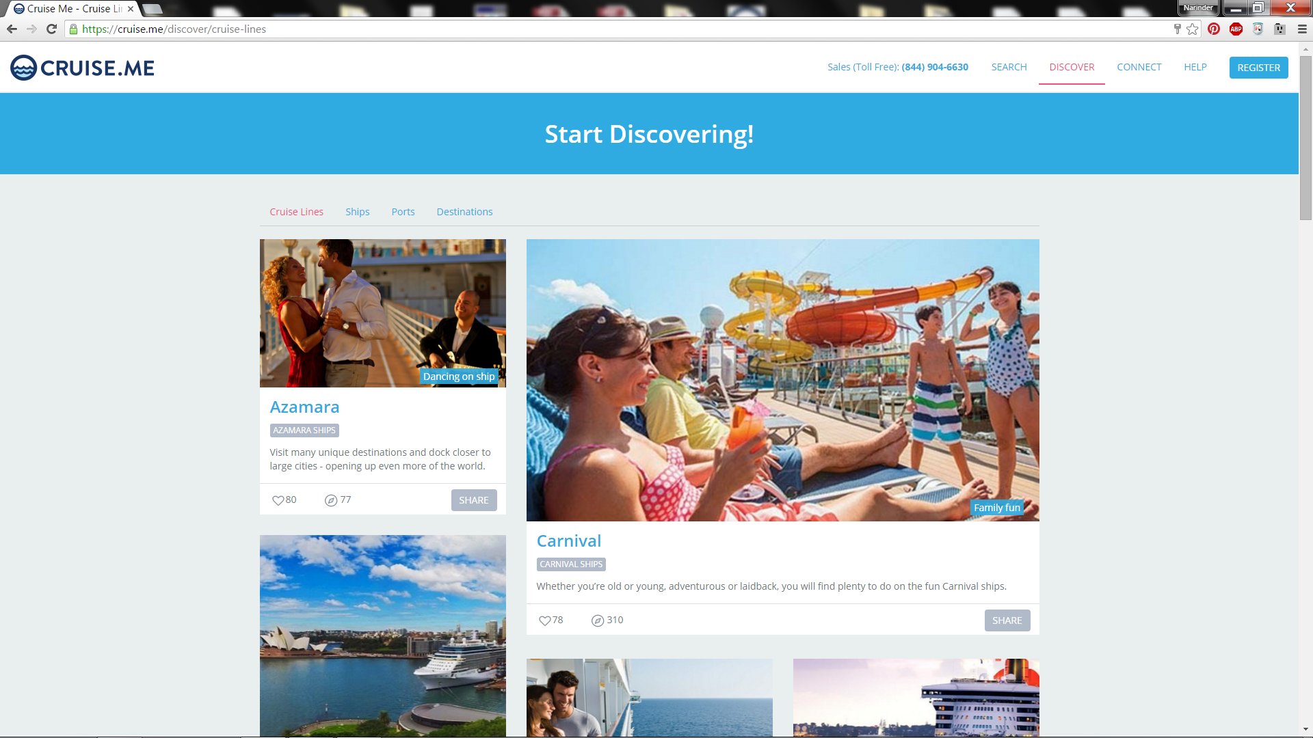
Task: Share the Carnival cruise line
Action: [1007, 620]
